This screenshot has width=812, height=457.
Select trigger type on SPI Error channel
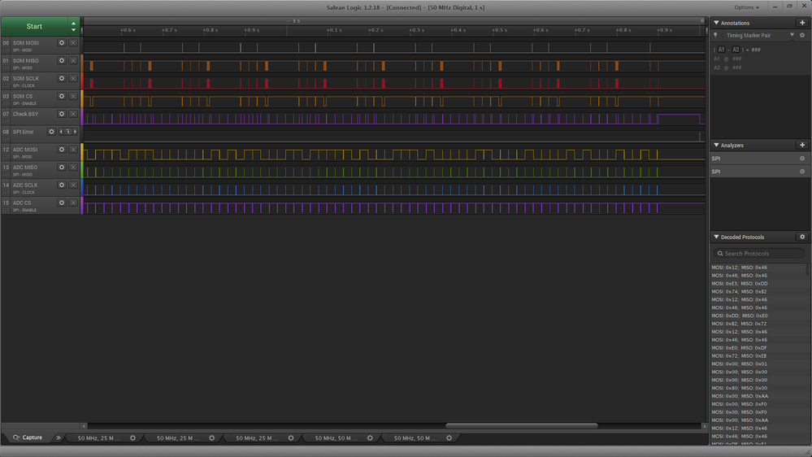coord(67,132)
